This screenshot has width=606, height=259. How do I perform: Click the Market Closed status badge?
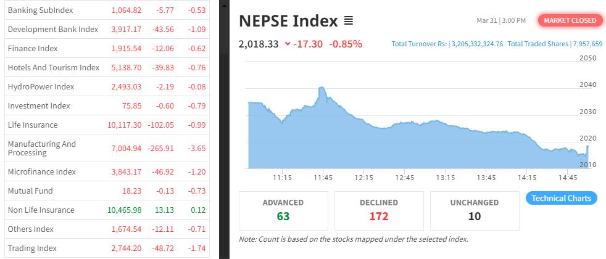[570, 20]
